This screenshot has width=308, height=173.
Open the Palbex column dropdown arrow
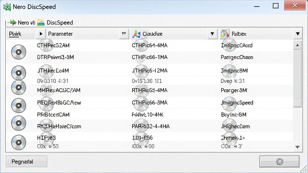pyautogui.click(x=298, y=34)
